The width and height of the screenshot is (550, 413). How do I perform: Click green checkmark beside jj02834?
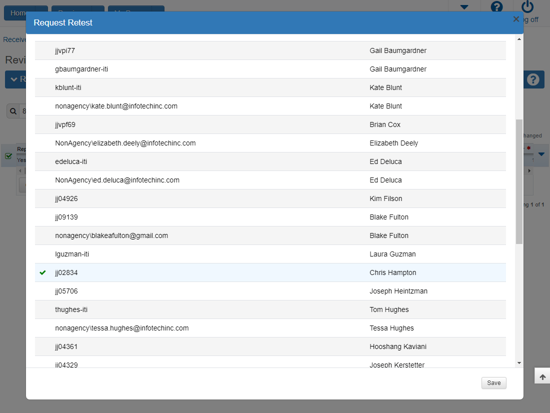pyautogui.click(x=43, y=272)
